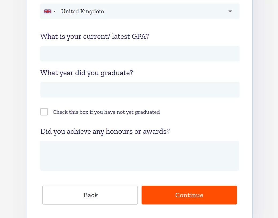278x218 pixels.
Task: Click the white gap between Back and Continue
Action: tap(140, 195)
